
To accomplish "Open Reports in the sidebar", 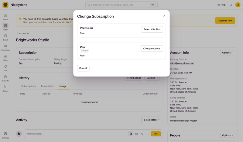I will (5, 78).
